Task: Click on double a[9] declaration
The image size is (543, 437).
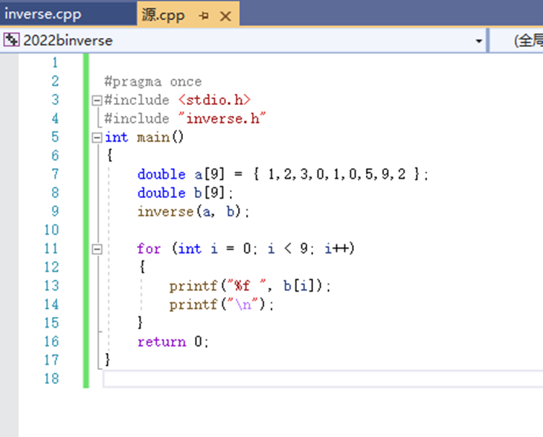Action: (283, 174)
